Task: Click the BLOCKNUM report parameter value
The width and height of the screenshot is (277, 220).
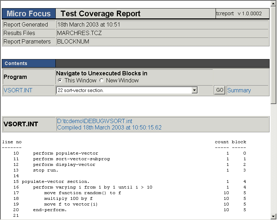Action: pyautogui.click(x=73, y=42)
